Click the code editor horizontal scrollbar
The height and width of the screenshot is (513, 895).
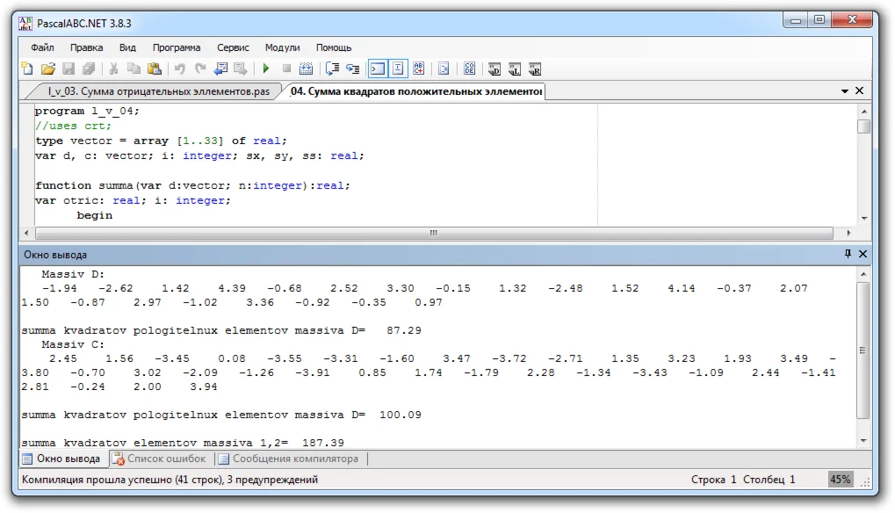[x=434, y=234]
